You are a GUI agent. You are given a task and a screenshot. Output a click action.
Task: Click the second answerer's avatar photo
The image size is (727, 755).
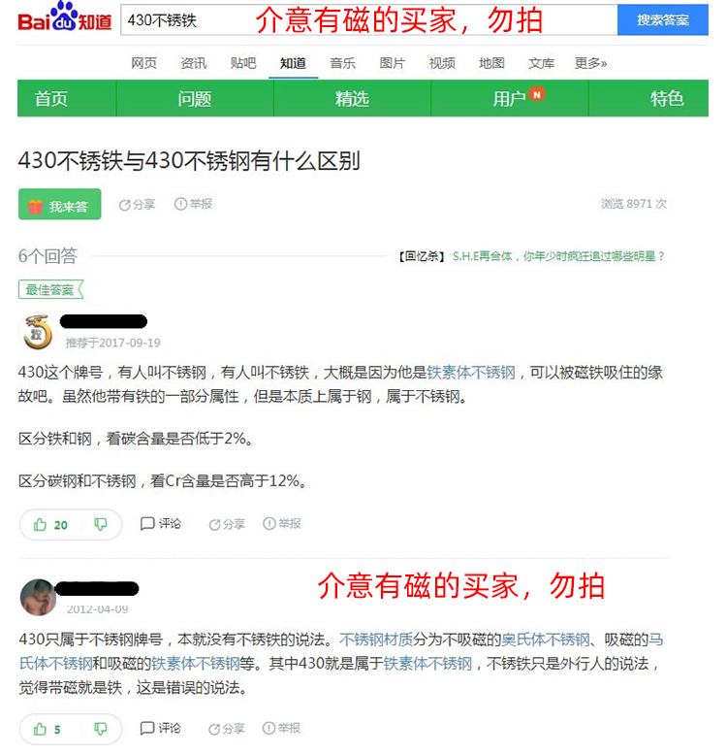click(38, 597)
